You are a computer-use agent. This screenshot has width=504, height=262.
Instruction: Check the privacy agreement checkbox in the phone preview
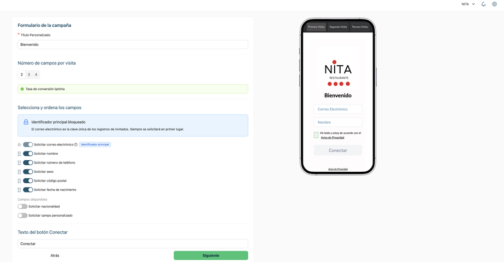click(316, 135)
